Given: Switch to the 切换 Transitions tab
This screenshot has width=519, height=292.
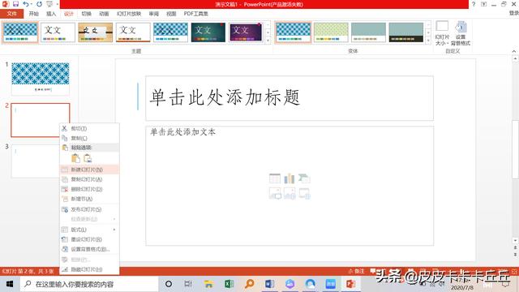Looking at the screenshot, I should point(87,14).
